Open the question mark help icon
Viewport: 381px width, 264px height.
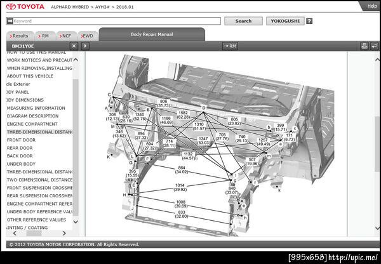309,21
